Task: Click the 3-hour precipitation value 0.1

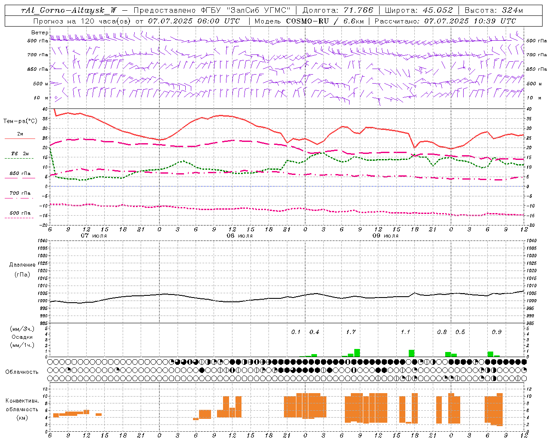Action: click(x=296, y=332)
